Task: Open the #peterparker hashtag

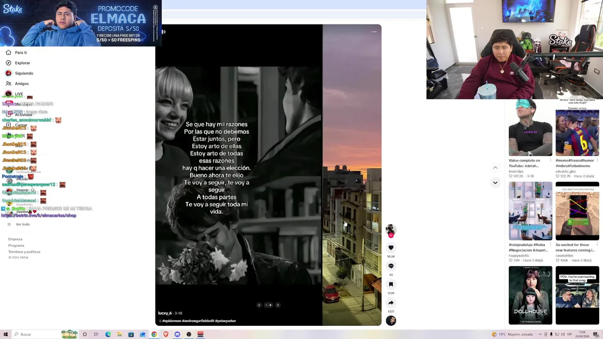Action: coord(226,321)
